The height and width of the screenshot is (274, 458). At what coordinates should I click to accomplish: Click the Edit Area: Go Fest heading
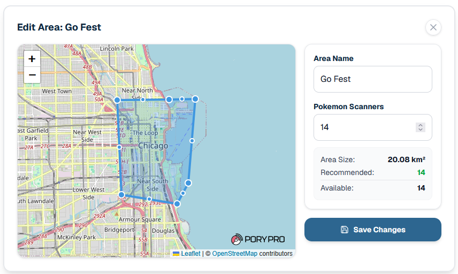(59, 27)
